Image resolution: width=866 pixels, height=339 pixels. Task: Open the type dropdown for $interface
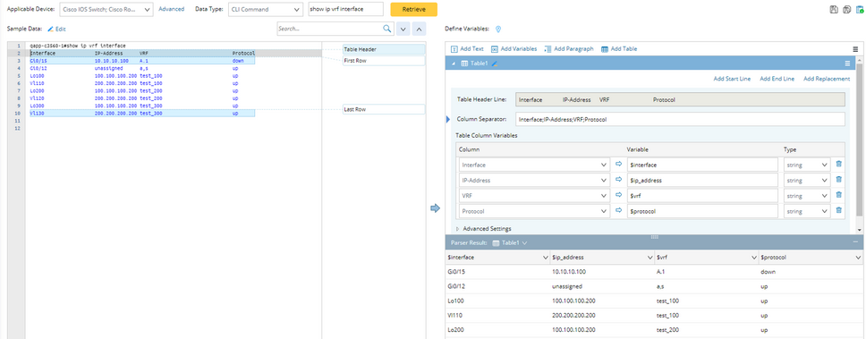click(x=807, y=165)
